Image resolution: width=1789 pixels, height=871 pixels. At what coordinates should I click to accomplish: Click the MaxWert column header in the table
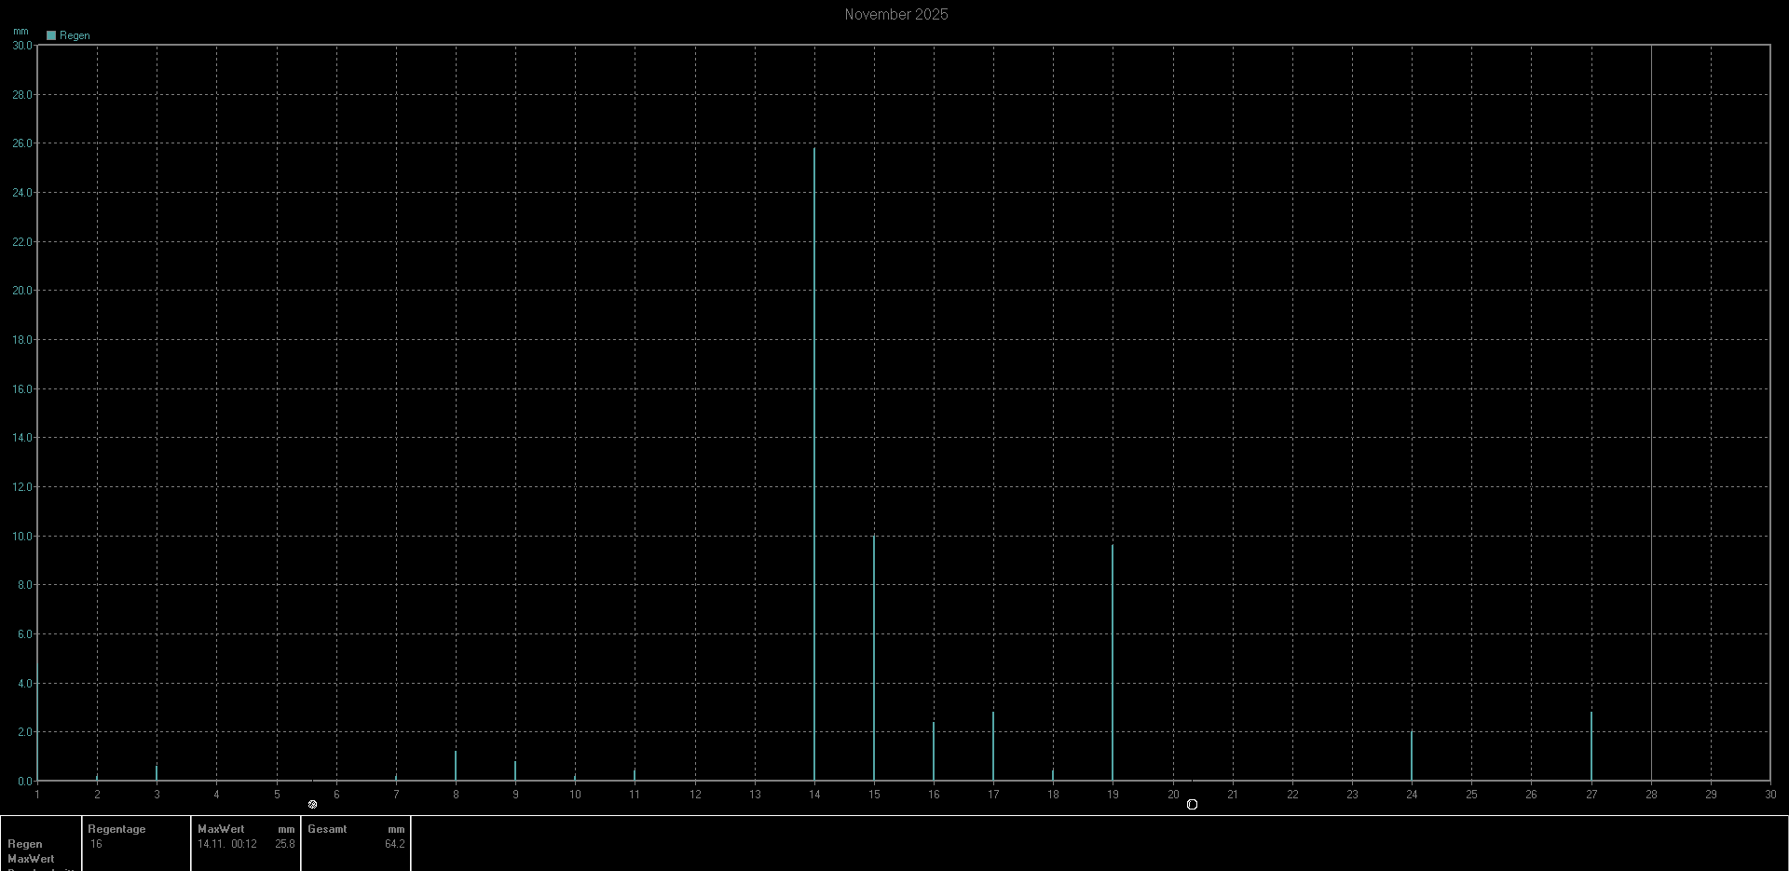(x=221, y=829)
